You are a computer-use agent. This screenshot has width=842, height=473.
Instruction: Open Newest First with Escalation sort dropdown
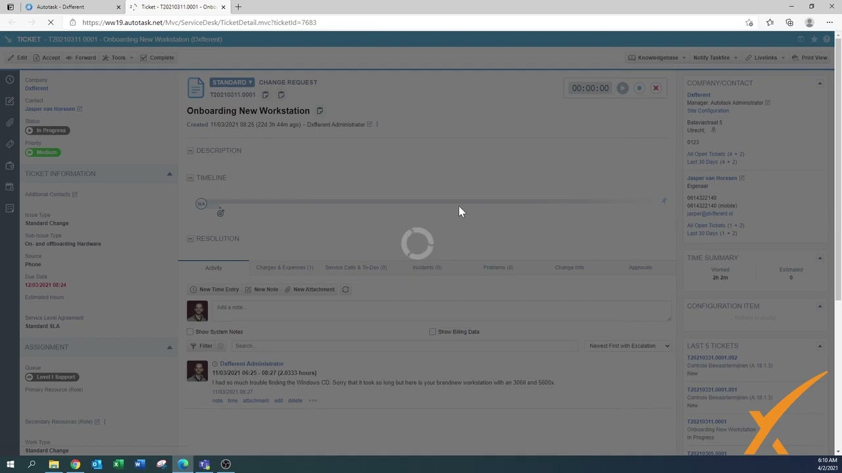(629, 346)
